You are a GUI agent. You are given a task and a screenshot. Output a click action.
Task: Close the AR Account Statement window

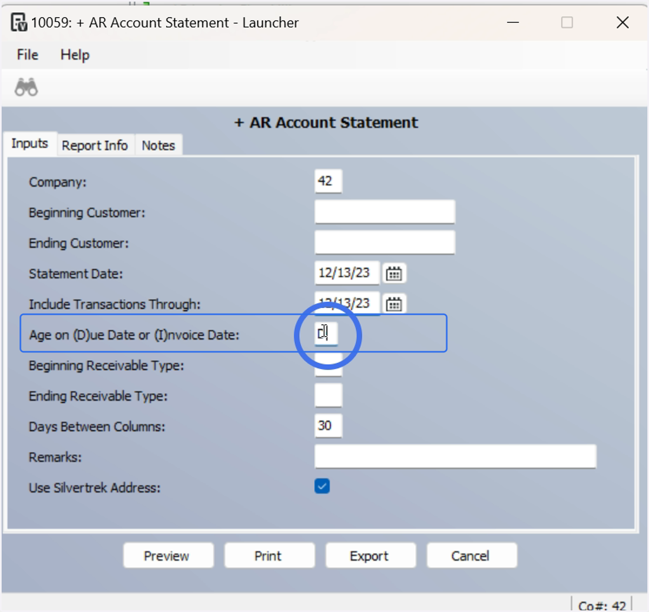(622, 23)
